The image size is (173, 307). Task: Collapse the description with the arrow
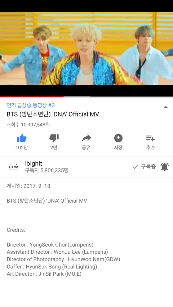(x=166, y=107)
